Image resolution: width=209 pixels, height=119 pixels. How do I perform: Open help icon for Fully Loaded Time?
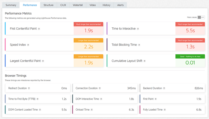tap(165, 110)
